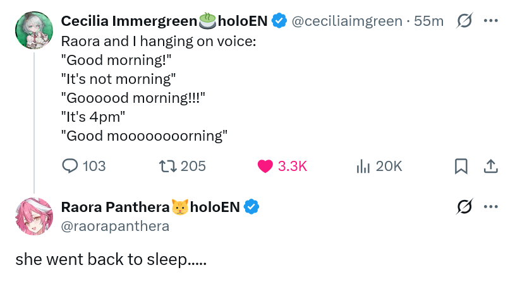Open Raora Panthera's profile avatar
Screen dimensions: 515x282
click(33, 216)
